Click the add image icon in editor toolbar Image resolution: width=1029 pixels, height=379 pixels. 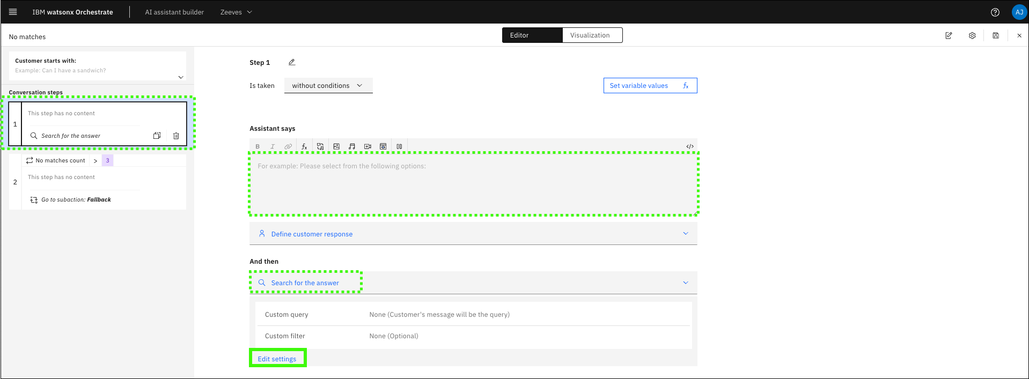pos(336,146)
